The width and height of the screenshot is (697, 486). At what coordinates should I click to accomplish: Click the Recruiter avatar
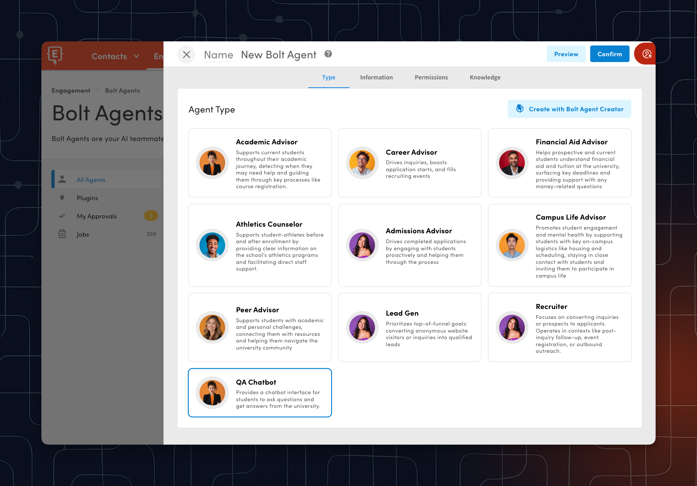pyautogui.click(x=512, y=328)
